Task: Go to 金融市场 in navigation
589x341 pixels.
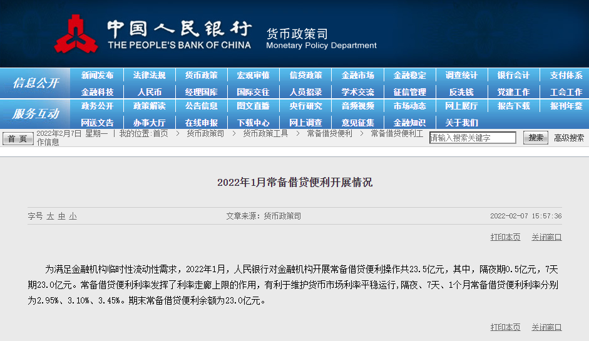Action: pos(357,75)
